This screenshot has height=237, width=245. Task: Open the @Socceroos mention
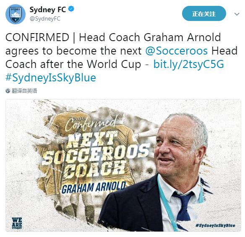pos(176,51)
